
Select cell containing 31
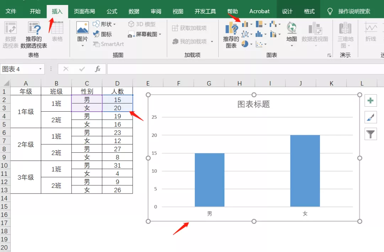(x=117, y=165)
